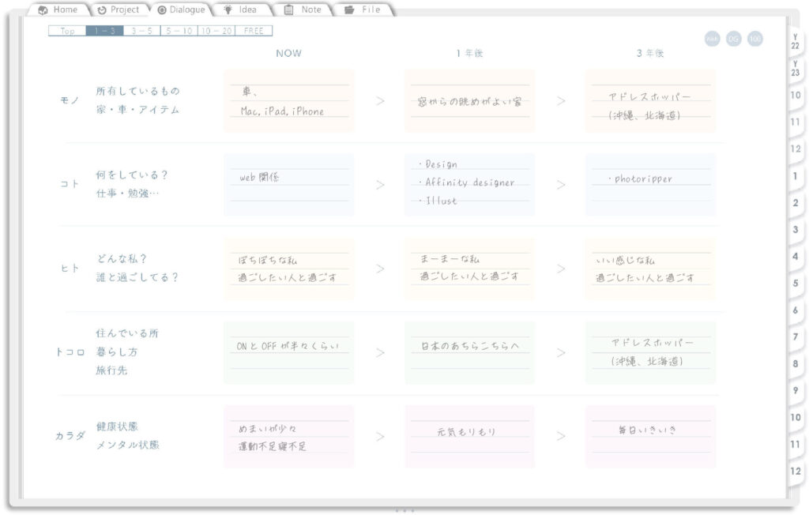Select the '日本のあちらこちらへ' entry
Viewport: 809px width, 515px height.
click(x=469, y=346)
